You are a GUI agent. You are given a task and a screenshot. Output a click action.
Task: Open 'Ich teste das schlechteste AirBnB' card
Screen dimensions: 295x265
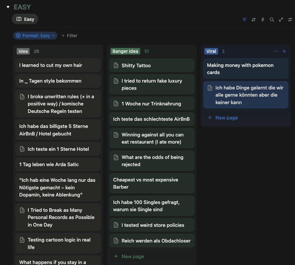tap(152, 119)
